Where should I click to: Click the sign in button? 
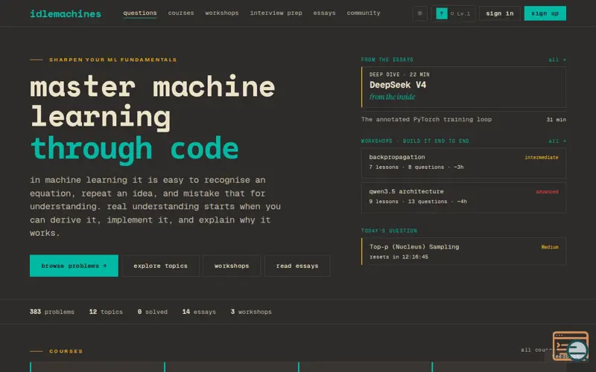pos(499,13)
